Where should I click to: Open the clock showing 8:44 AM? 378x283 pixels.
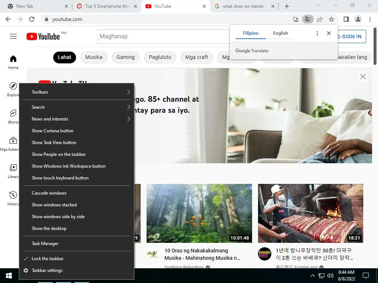346,276
